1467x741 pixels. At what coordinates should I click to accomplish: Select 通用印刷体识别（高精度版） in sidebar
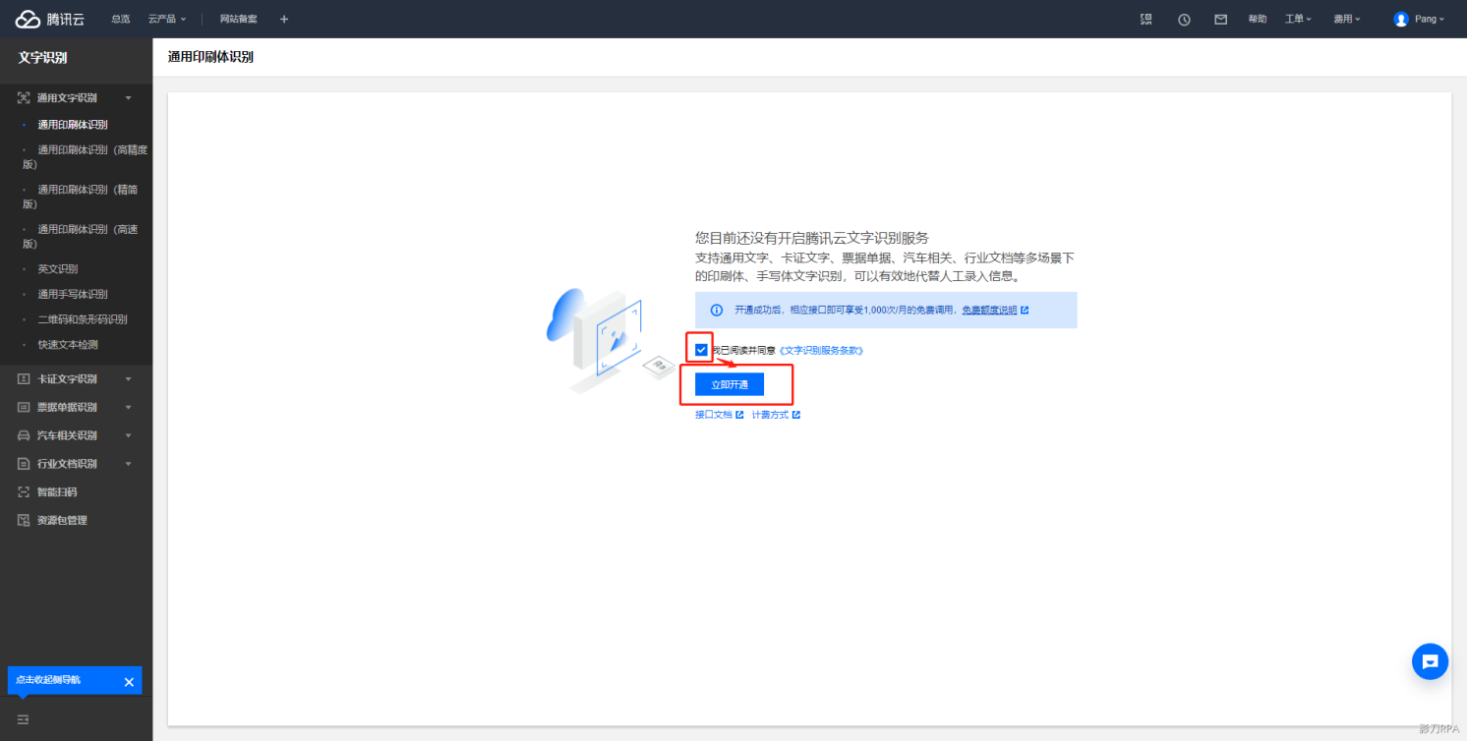coord(86,157)
